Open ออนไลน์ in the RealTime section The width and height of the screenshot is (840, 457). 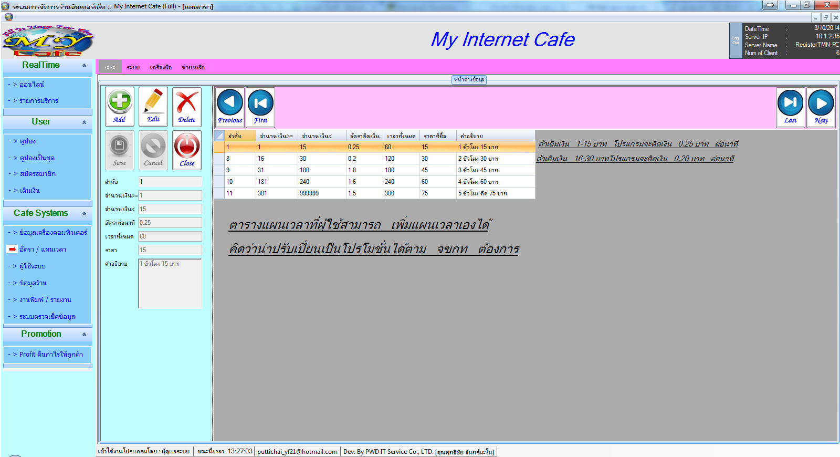pos(31,85)
